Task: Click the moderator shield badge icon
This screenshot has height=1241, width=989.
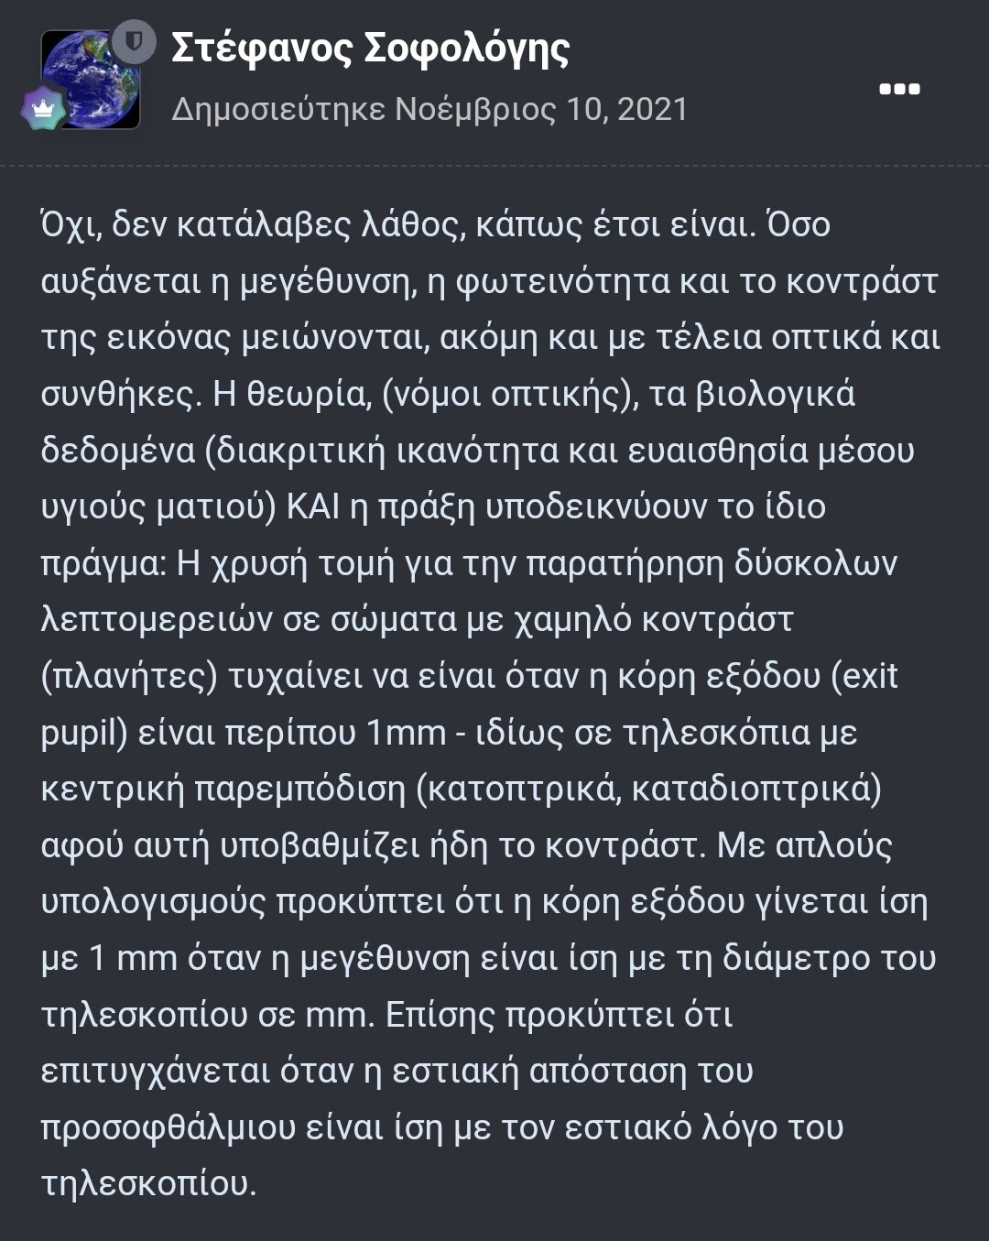Action: [x=134, y=41]
